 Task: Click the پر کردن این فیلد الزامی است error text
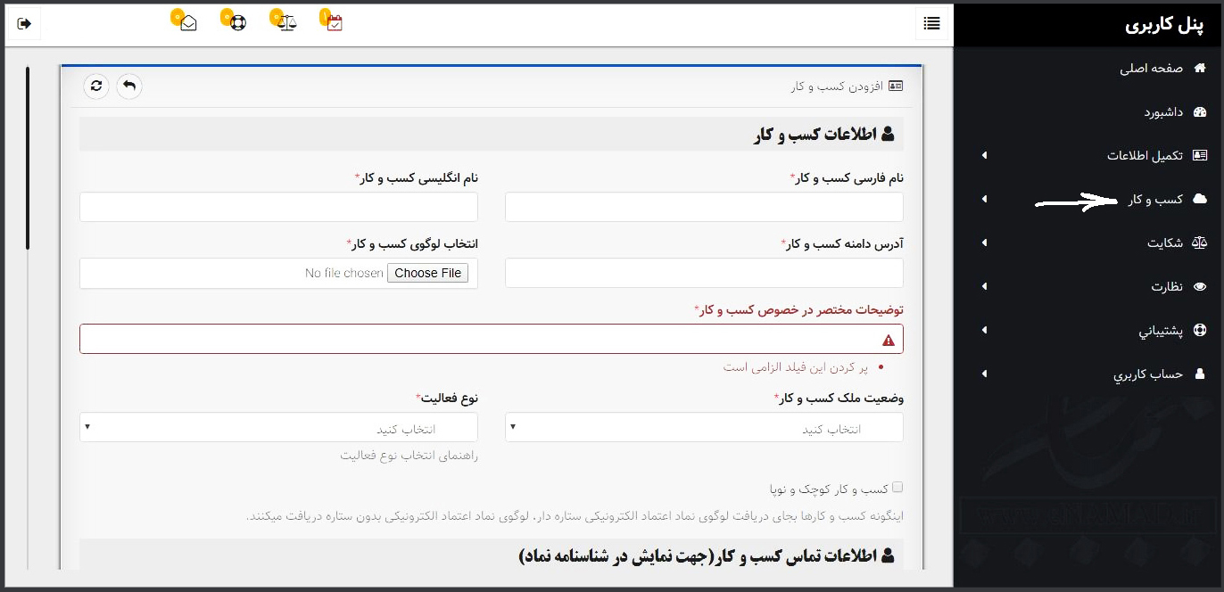tap(795, 367)
